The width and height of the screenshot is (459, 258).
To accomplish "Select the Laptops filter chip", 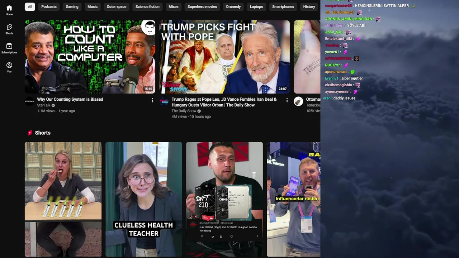I will pos(256,6).
